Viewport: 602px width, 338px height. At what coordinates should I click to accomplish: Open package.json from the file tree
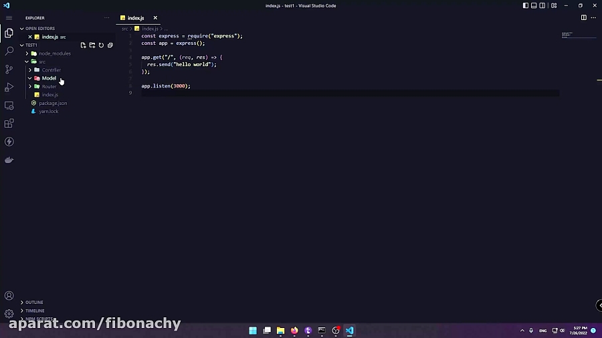53,103
